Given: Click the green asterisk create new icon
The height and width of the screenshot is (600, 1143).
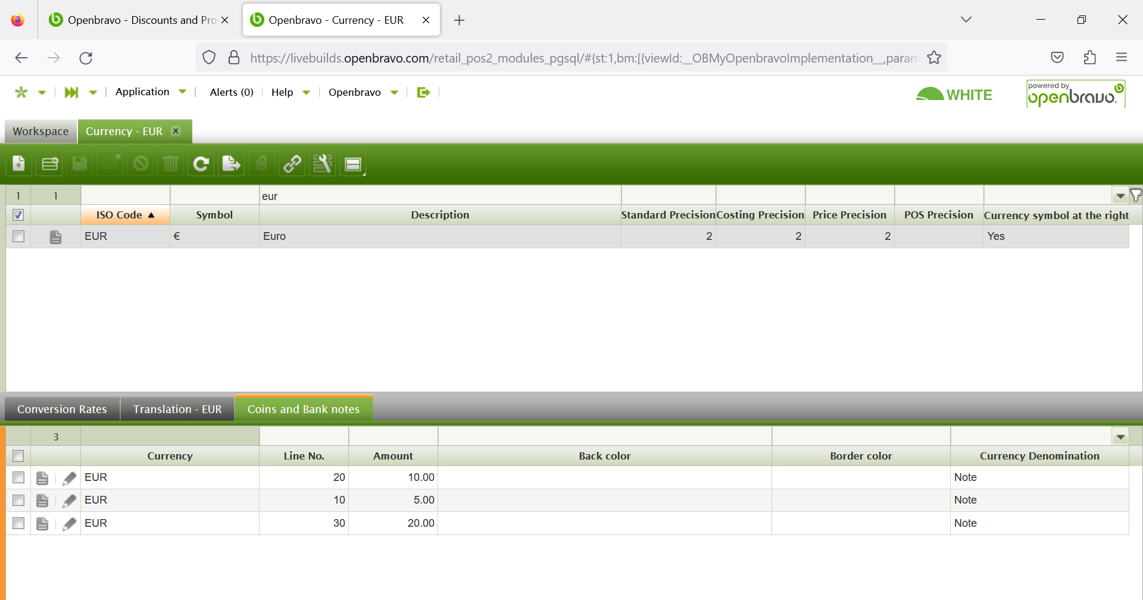Looking at the screenshot, I should pos(21,92).
